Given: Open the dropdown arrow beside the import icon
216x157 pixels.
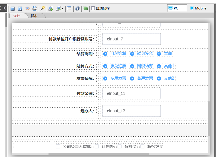Looking at the screenshot, I should pos(62,9).
